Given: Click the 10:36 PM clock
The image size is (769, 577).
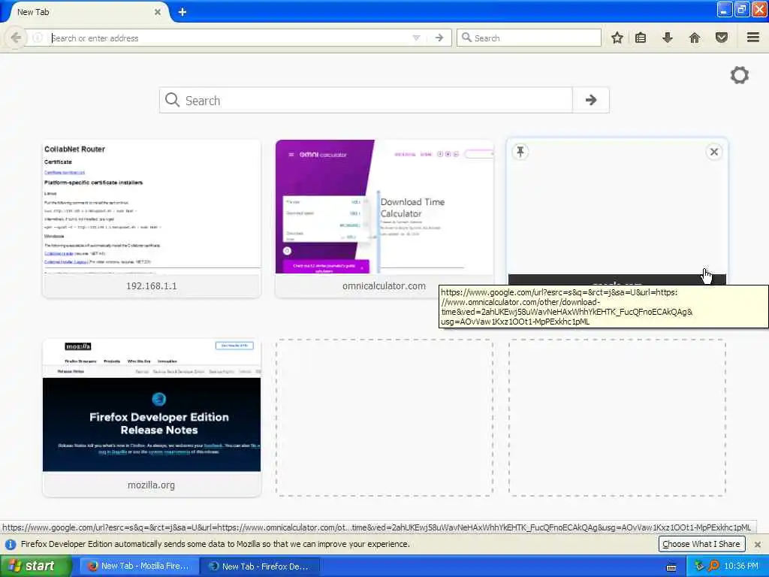Looking at the screenshot, I should [x=741, y=566].
